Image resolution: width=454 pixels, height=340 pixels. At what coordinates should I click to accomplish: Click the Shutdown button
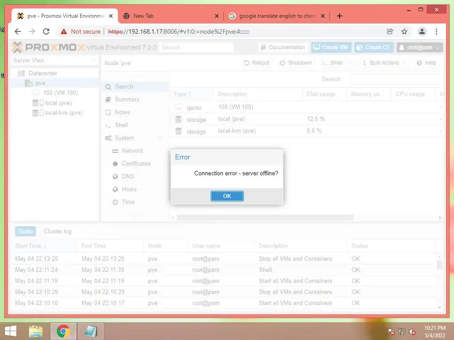click(x=296, y=63)
